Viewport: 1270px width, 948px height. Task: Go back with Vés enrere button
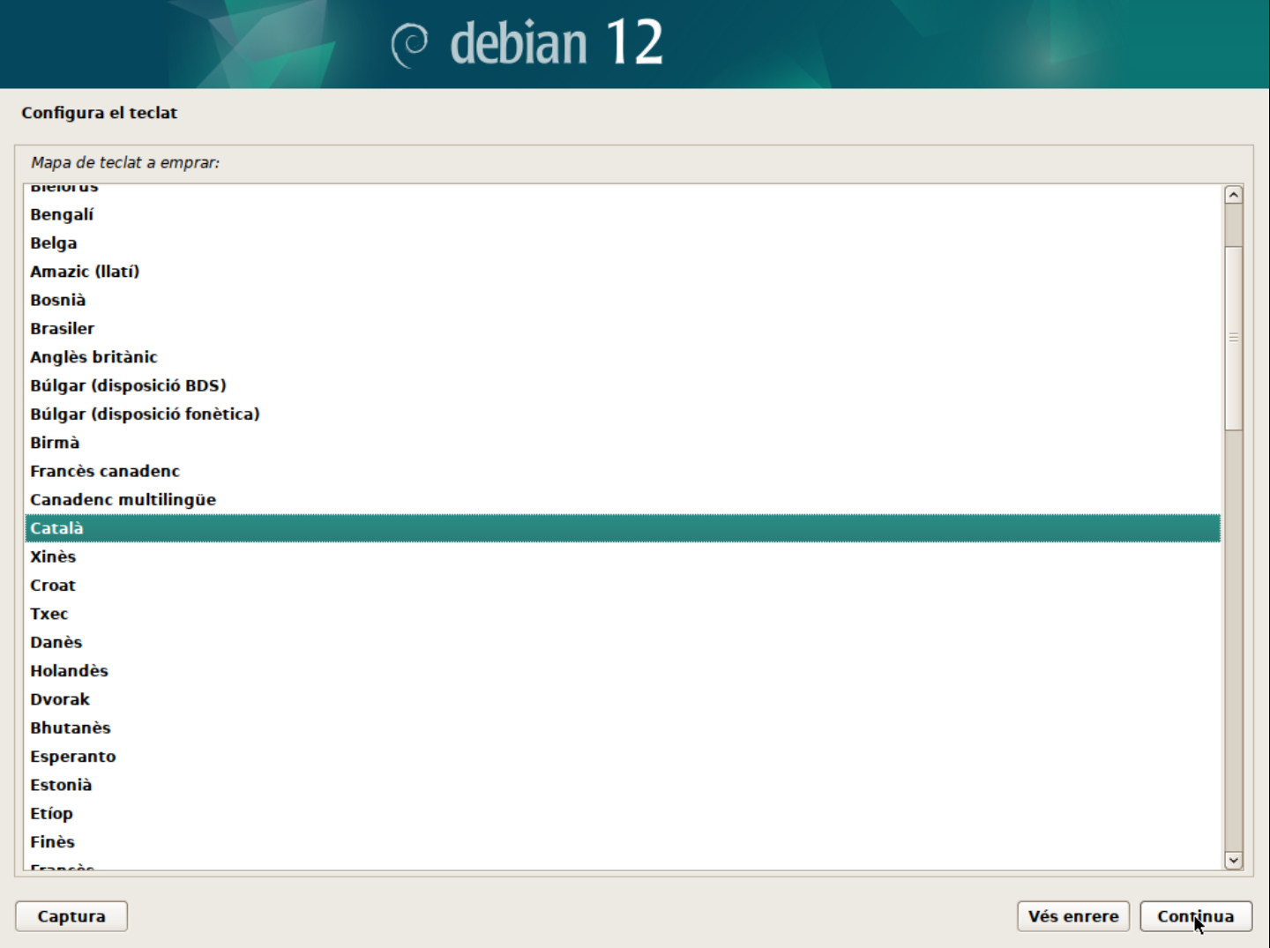(1073, 916)
